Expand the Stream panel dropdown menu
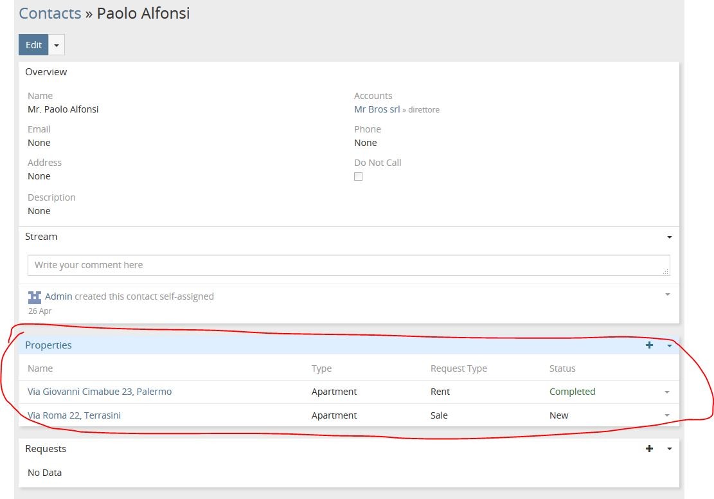 click(x=669, y=237)
